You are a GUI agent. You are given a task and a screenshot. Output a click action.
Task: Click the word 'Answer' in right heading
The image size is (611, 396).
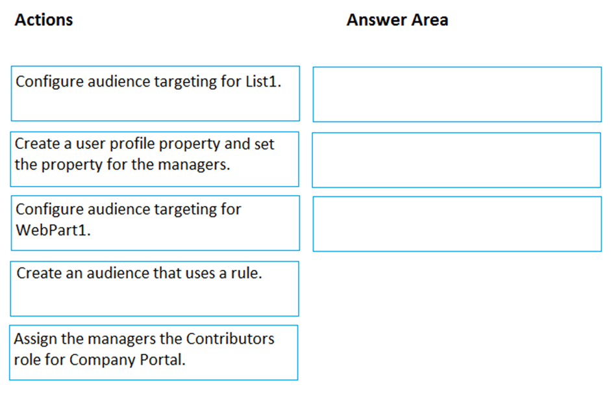[377, 20]
